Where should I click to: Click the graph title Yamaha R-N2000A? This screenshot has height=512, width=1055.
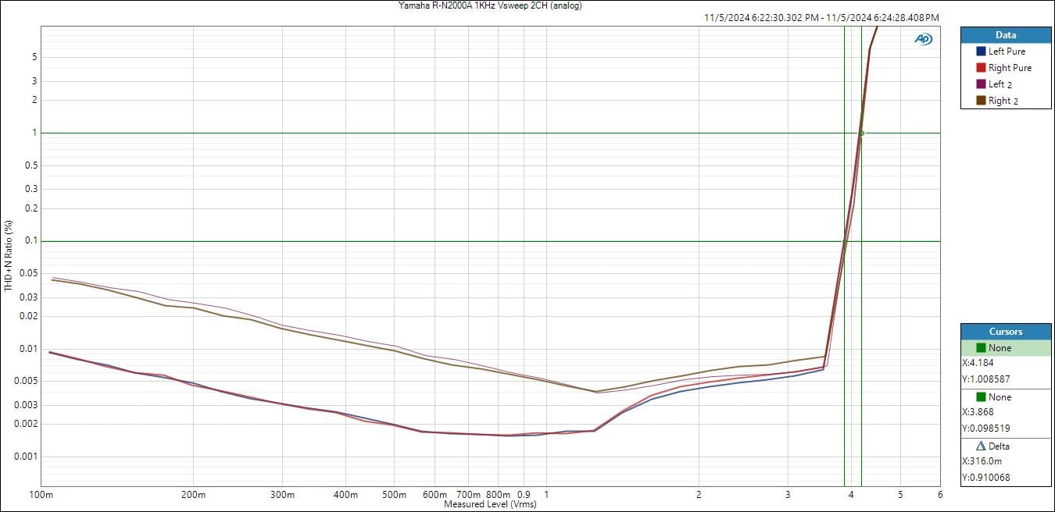[x=490, y=5]
